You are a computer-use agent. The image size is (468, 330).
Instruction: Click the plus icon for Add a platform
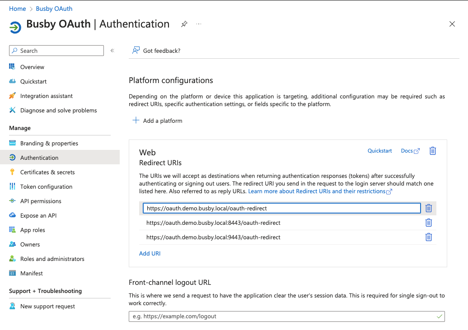point(136,120)
